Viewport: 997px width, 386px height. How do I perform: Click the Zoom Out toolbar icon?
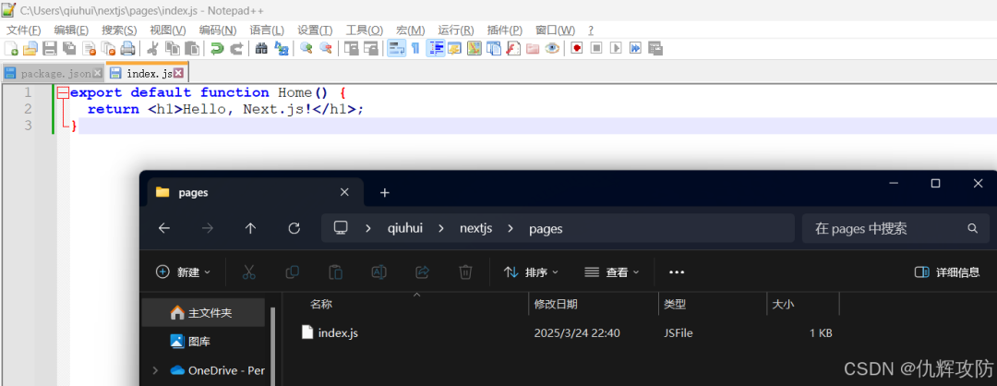[x=326, y=48]
